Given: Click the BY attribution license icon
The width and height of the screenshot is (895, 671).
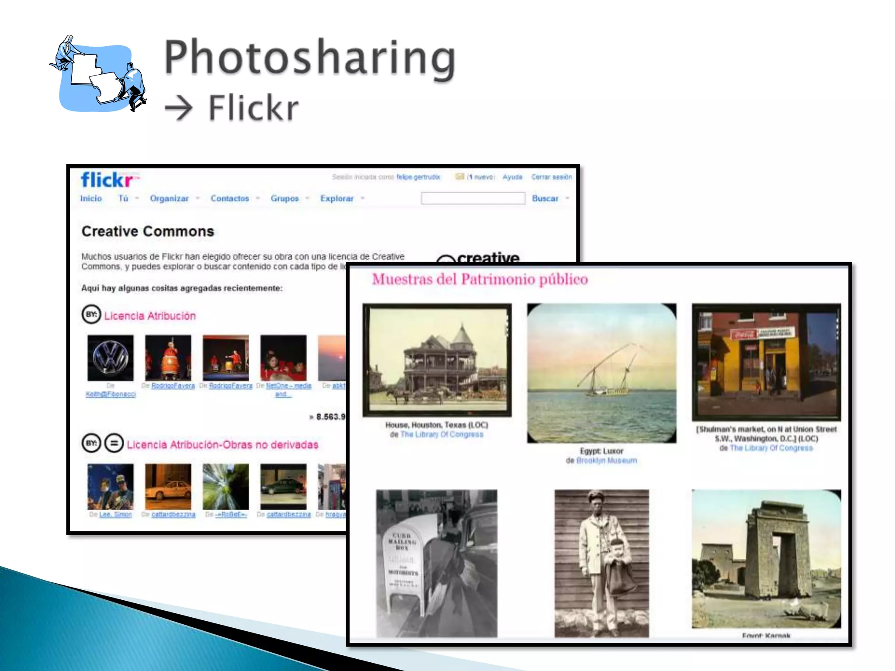Looking at the screenshot, I should point(91,314).
